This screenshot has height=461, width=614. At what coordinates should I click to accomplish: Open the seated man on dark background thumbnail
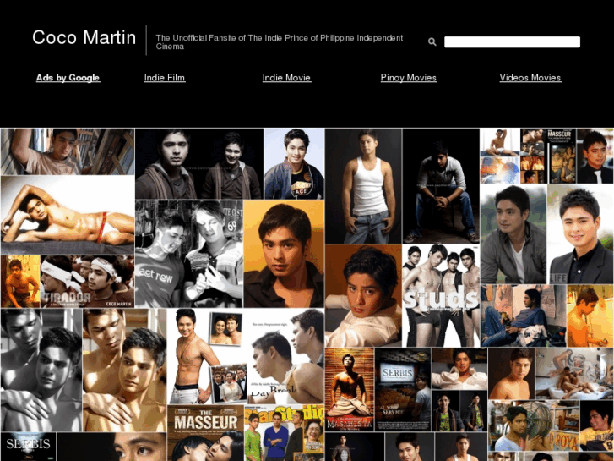point(441,186)
